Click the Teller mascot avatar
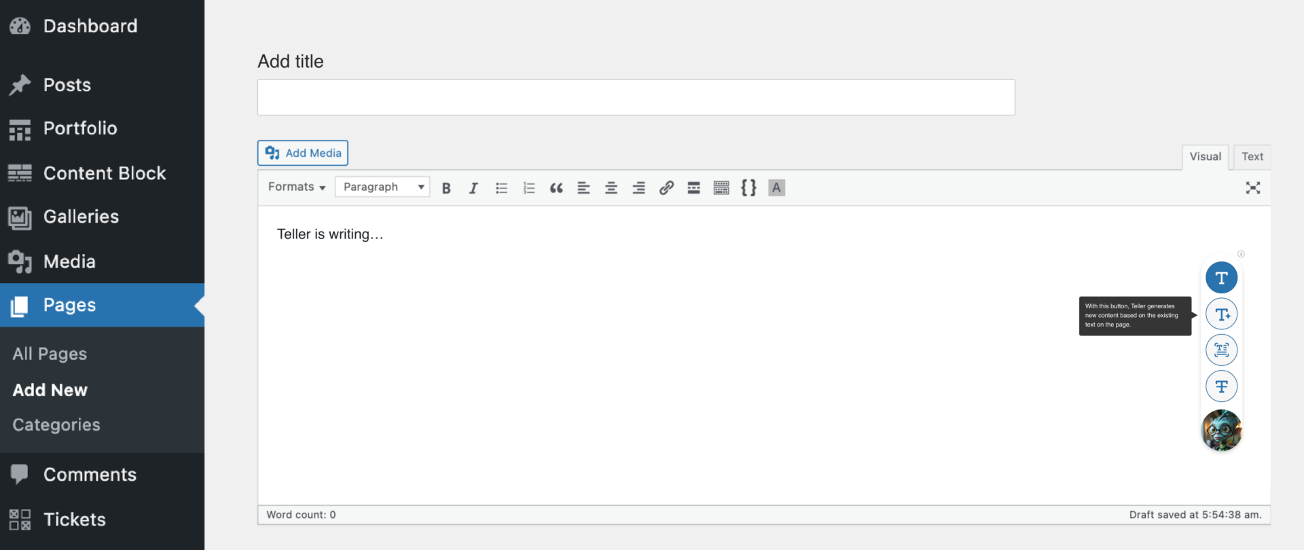Image resolution: width=1304 pixels, height=550 pixels. pos(1221,430)
